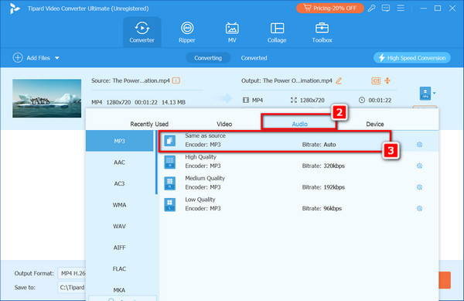Viewport: 464px width, 301px height.
Task: Open settings gear for High Quality preset
Action: pos(419,166)
